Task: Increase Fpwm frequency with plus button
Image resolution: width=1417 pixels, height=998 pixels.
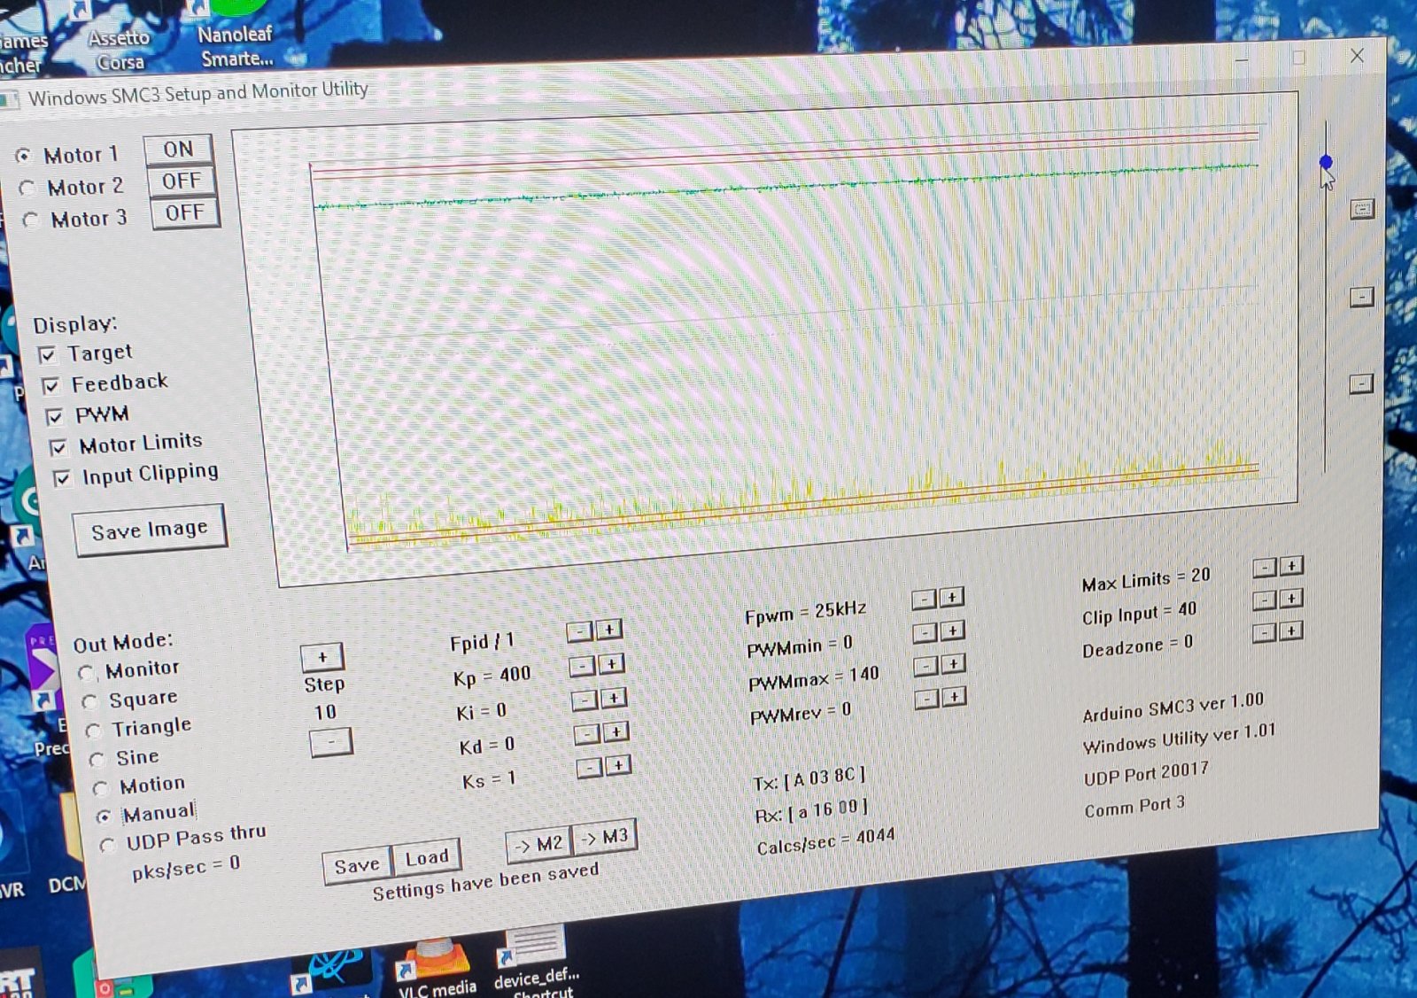Action: (952, 597)
